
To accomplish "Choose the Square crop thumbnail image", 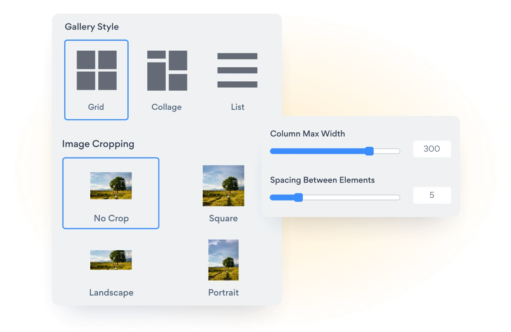I will [223, 186].
